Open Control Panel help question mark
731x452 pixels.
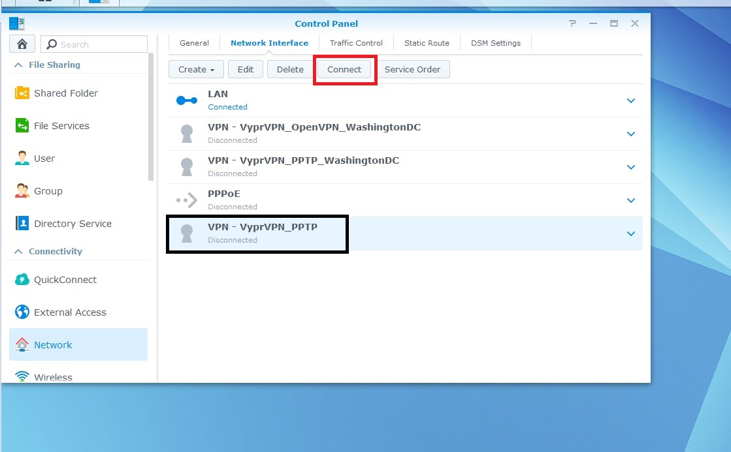(572, 23)
